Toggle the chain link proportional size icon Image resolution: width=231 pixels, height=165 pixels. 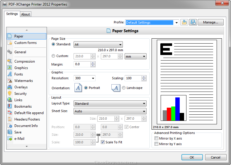click(x=98, y=135)
